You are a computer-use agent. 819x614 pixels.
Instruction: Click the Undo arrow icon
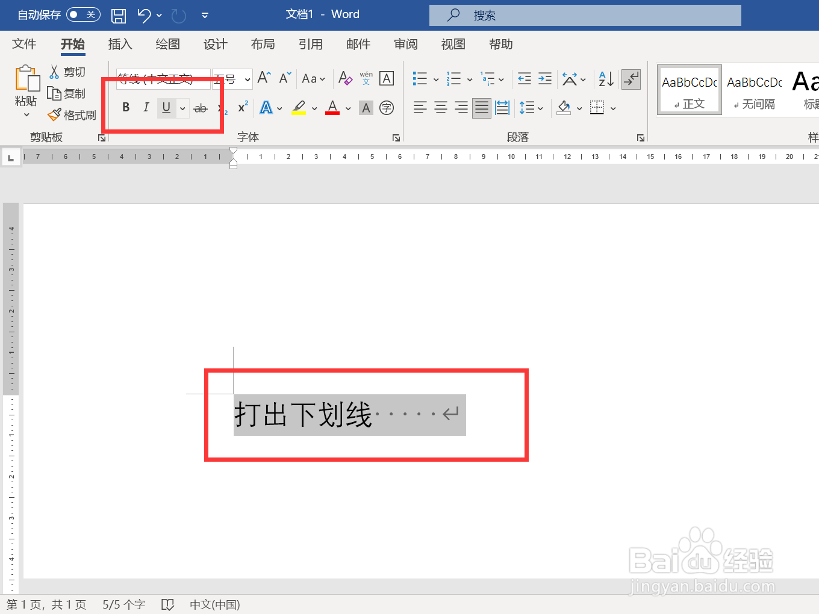click(144, 15)
